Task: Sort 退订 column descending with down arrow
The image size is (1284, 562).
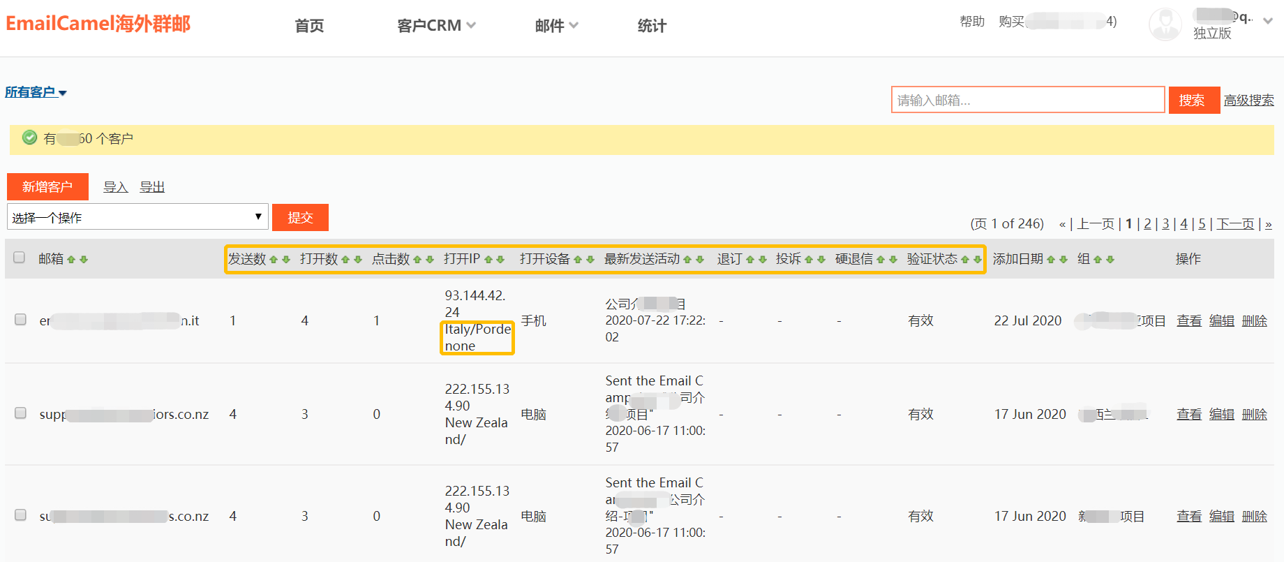Action: [763, 260]
